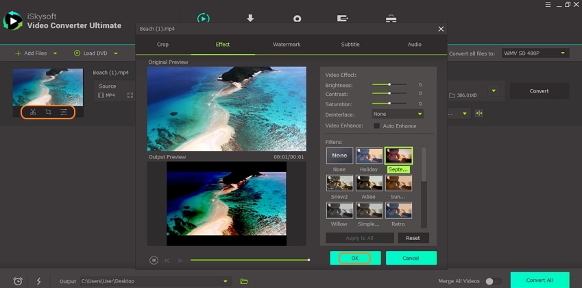The height and width of the screenshot is (288, 582).
Task: Click the Add Files plus icon
Action: tap(18, 53)
